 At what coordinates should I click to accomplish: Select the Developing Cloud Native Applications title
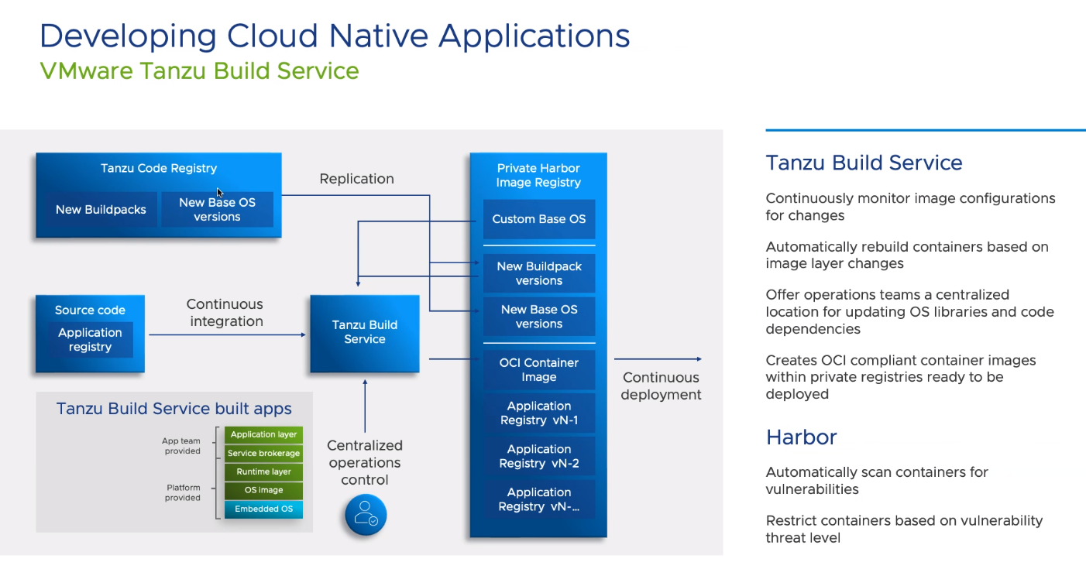pyautogui.click(x=335, y=36)
